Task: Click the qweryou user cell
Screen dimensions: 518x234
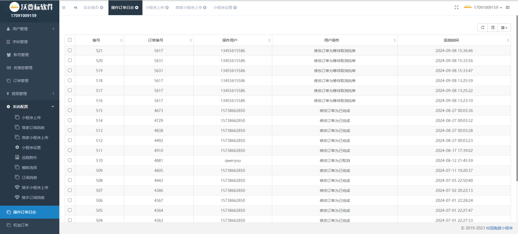Action: (x=233, y=161)
